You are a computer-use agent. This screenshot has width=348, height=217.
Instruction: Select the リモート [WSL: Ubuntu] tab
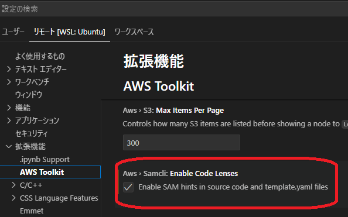[70, 32]
